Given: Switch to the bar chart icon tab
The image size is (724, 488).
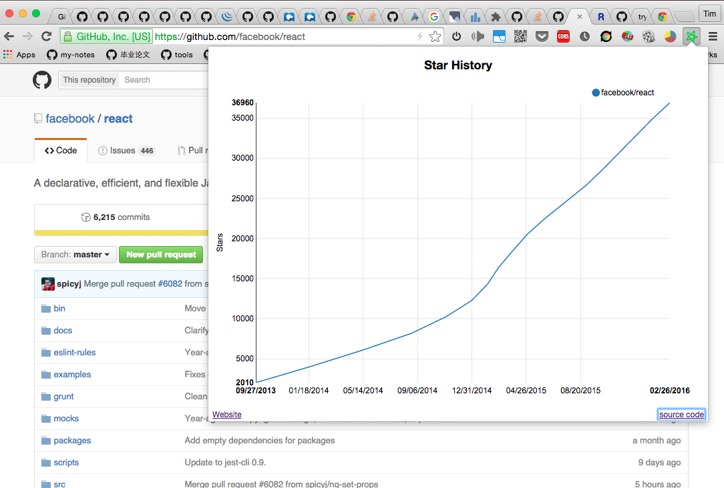Looking at the screenshot, I should click(x=475, y=17).
